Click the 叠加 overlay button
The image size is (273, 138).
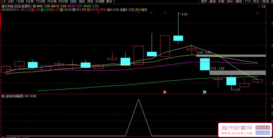point(213,1)
